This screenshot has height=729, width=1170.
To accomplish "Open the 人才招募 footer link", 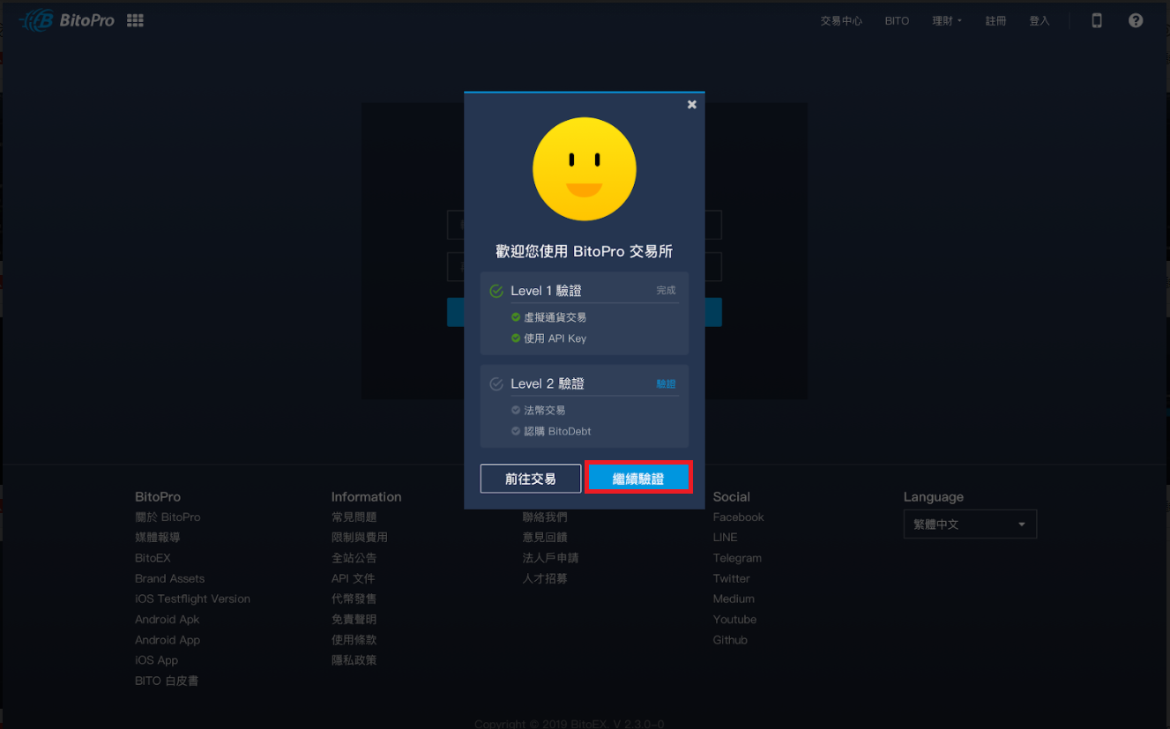I will (x=545, y=578).
